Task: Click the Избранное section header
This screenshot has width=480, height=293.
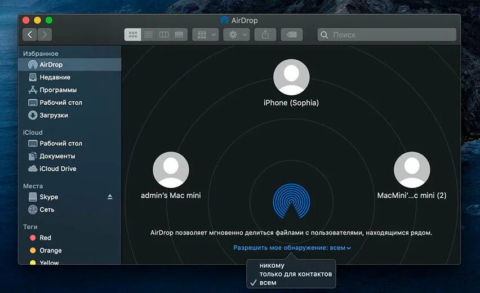Action: (x=41, y=54)
